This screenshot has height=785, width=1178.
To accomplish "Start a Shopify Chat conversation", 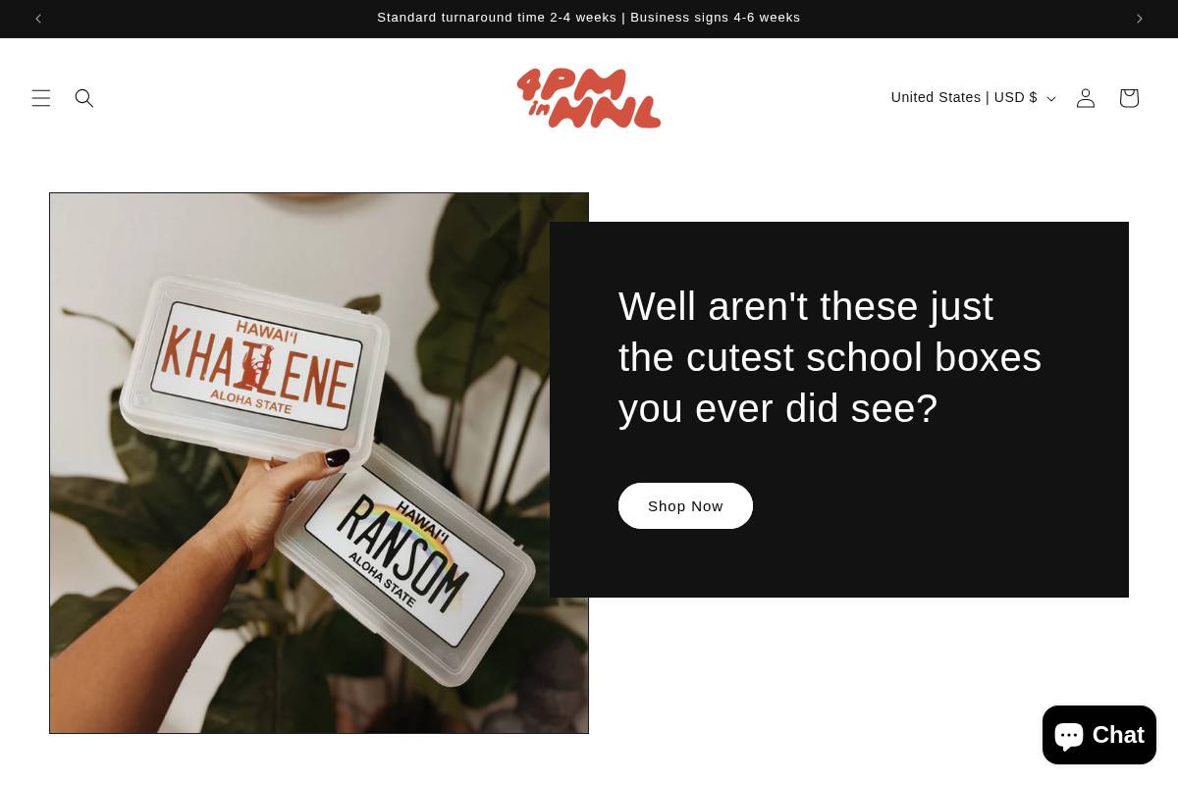I will pos(1099,735).
